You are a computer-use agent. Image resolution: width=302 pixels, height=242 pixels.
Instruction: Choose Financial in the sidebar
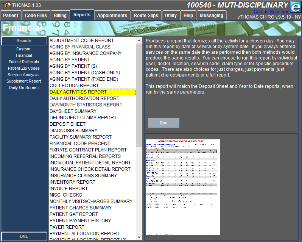point(24,56)
